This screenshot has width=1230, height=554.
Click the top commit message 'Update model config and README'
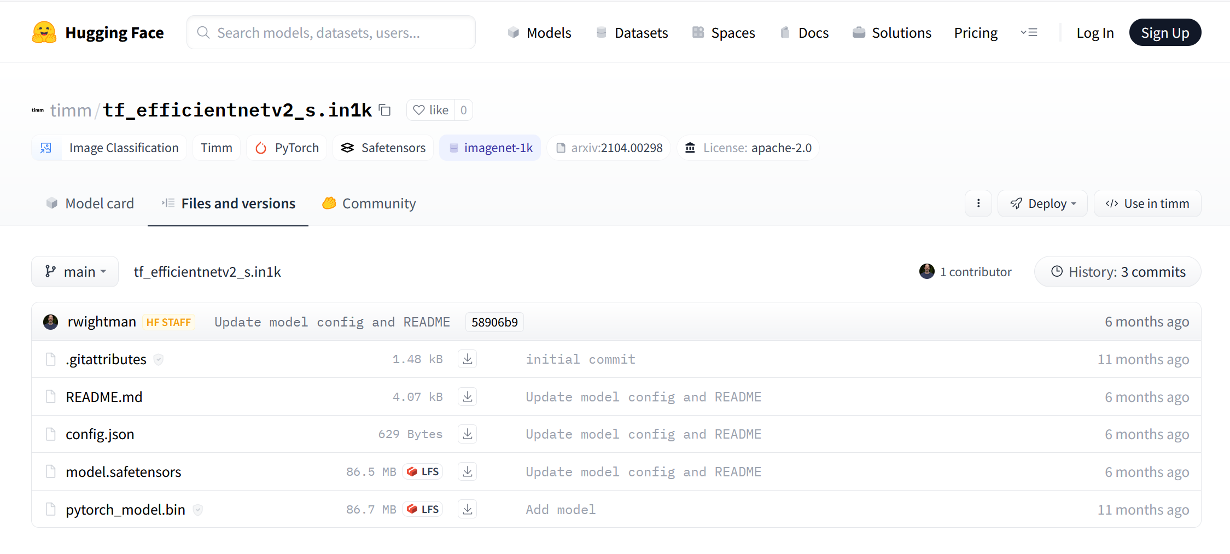click(332, 322)
